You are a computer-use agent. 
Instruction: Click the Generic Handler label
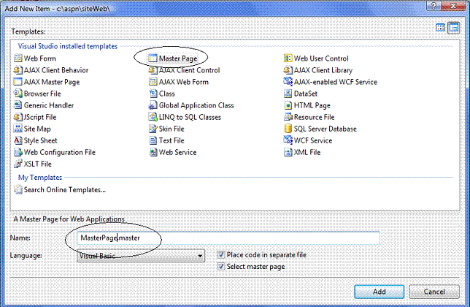pyautogui.click(x=49, y=105)
